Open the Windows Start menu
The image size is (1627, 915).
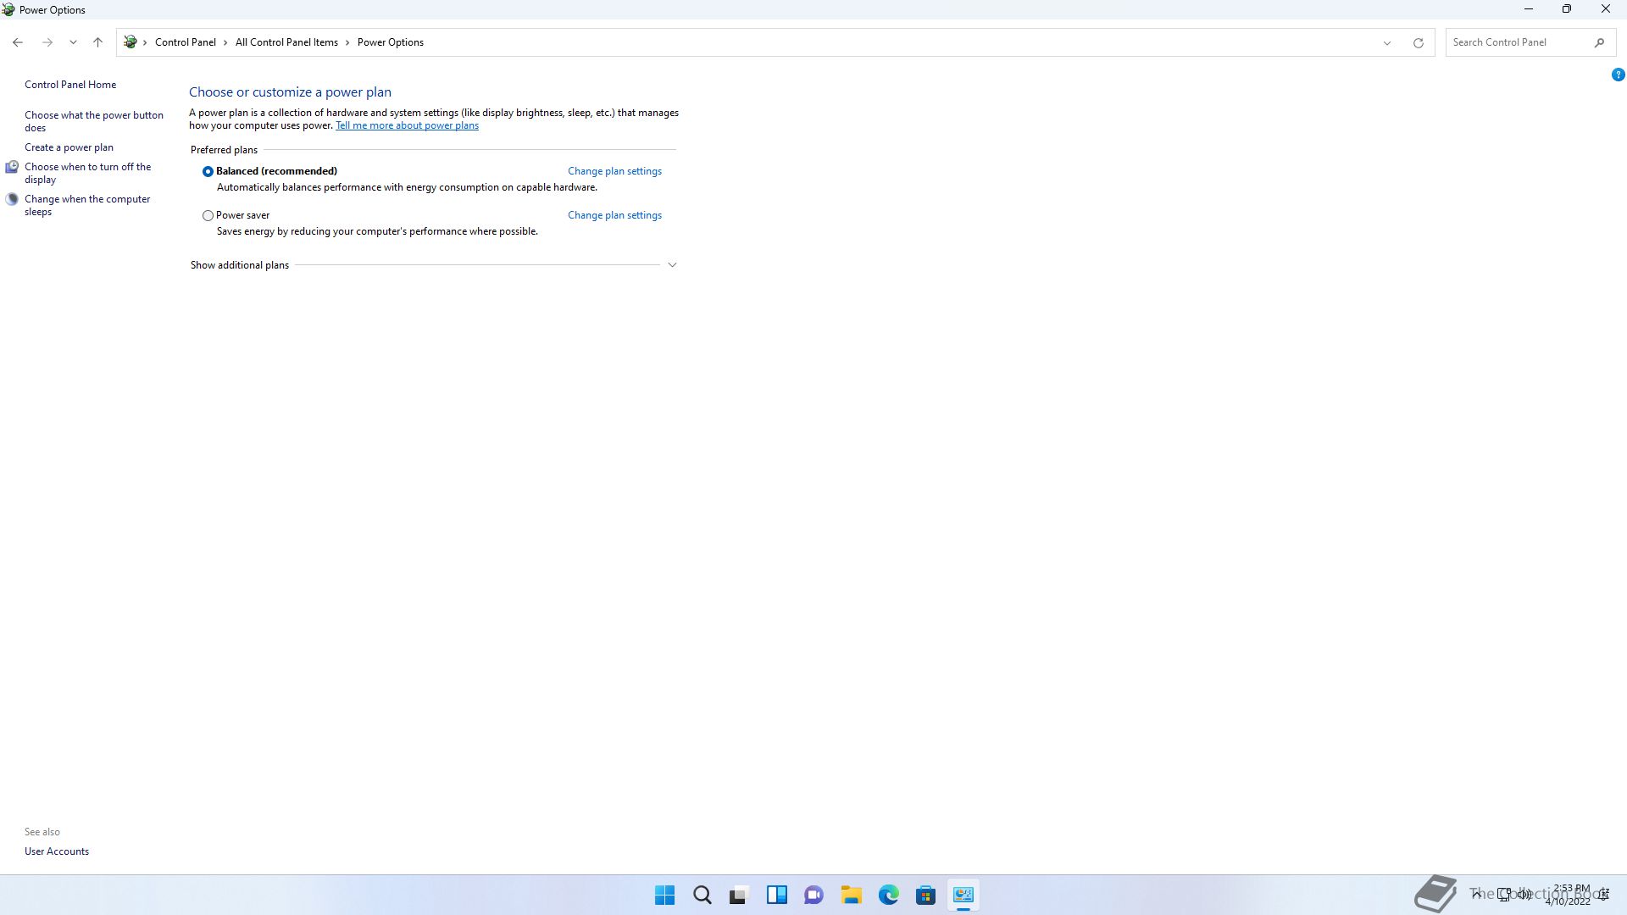click(665, 895)
